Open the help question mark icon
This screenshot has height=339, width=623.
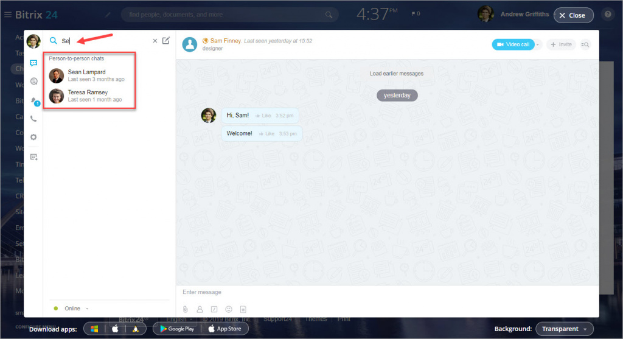pyautogui.click(x=608, y=15)
